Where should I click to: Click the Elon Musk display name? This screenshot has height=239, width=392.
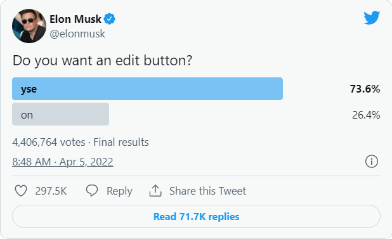[x=75, y=19]
